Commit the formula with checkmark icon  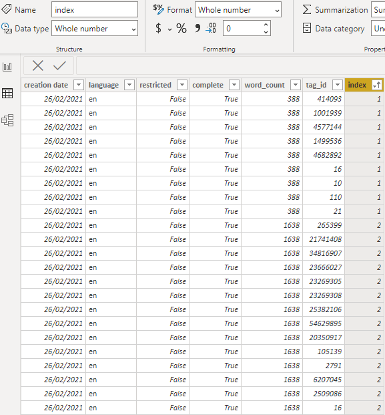click(x=59, y=65)
